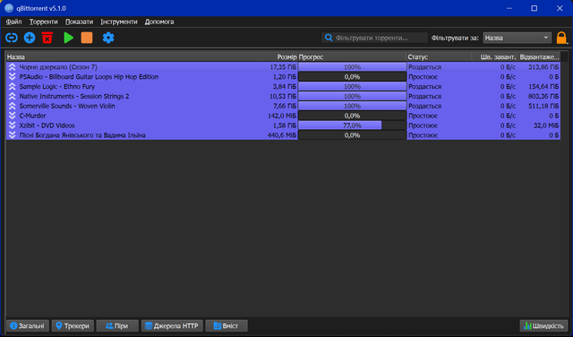Select the Xzibit - DVD Videos torrent name

coord(47,125)
